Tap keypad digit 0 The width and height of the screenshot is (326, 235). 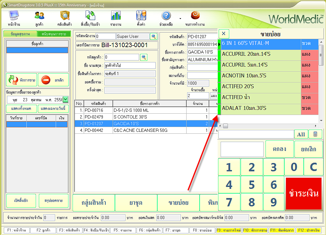click(x=294, y=167)
